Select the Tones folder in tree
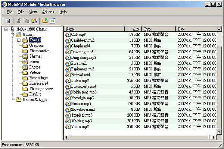This screenshot has height=149, width=224. [x=35, y=40]
